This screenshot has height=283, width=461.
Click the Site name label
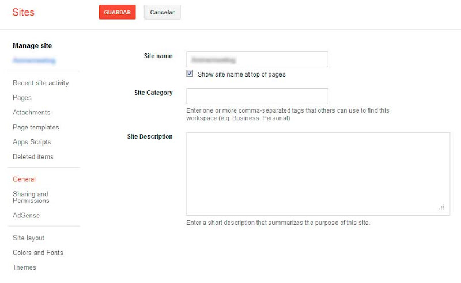(x=158, y=56)
